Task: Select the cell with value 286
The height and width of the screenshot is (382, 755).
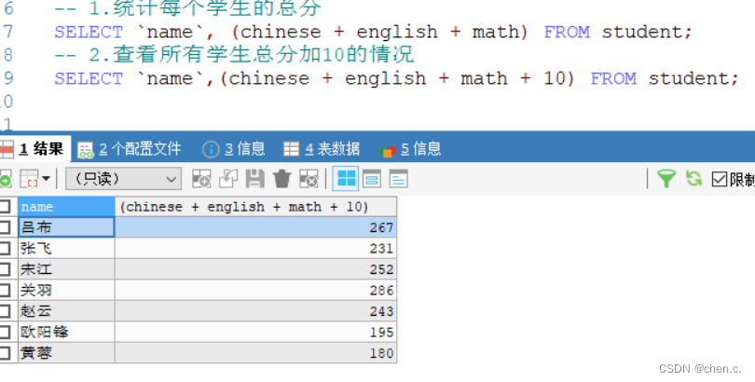Action: 255,290
